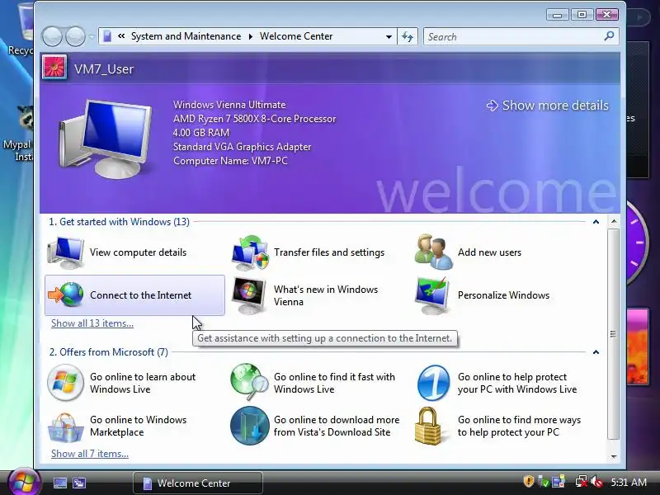Open Welcome Center taskbar button
The width and height of the screenshot is (660, 495).
click(198, 483)
